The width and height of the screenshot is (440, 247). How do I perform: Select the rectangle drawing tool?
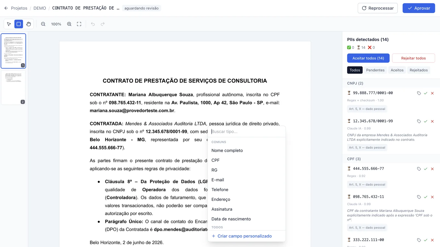[x=19, y=24]
